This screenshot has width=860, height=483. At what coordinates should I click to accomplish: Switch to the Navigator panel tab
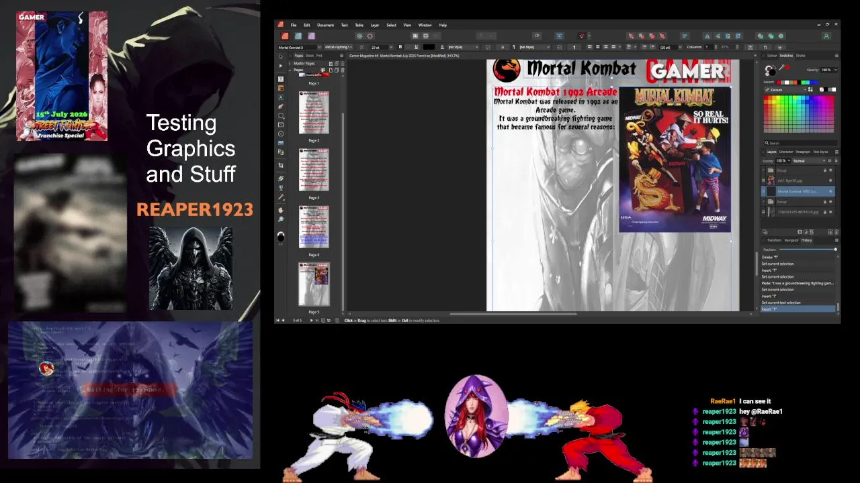pyautogui.click(x=791, y=240)
